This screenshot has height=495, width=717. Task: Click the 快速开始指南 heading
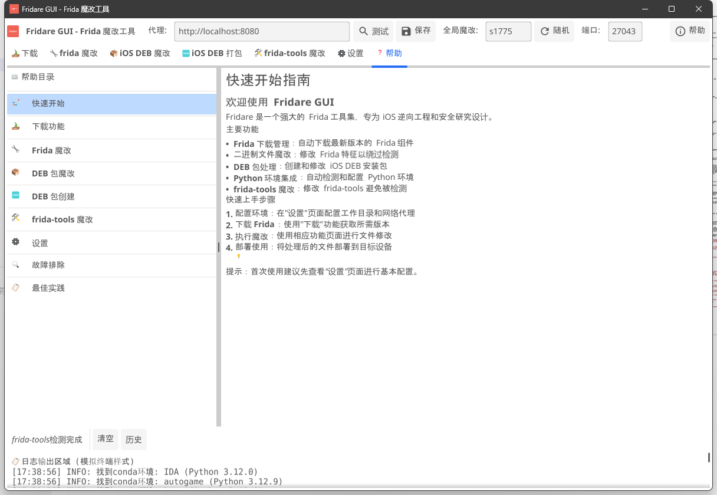pos(268,80)
